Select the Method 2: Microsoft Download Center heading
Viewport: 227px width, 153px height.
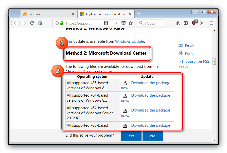[x=106, y=53]
